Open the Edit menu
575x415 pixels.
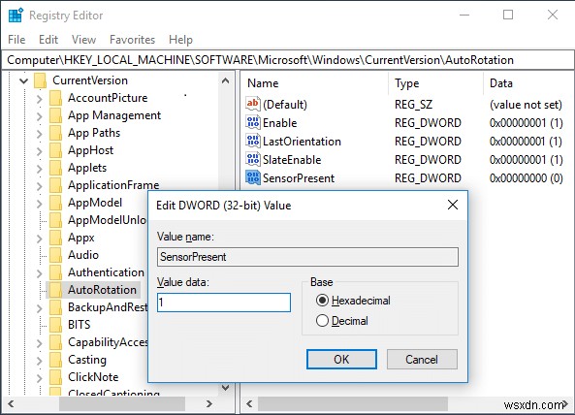[x=48, y=40]
